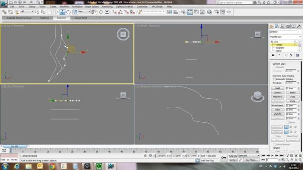Click the Key Filters button

pyautogui.click(x=251, y=160)
